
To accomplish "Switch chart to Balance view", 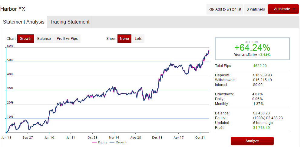I will tap(44, 39).
